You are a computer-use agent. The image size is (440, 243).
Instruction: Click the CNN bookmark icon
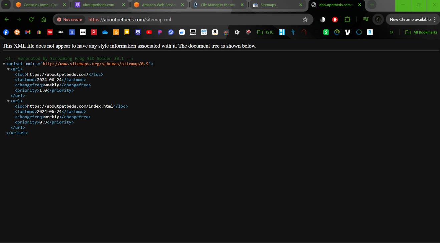coord(50,32)
